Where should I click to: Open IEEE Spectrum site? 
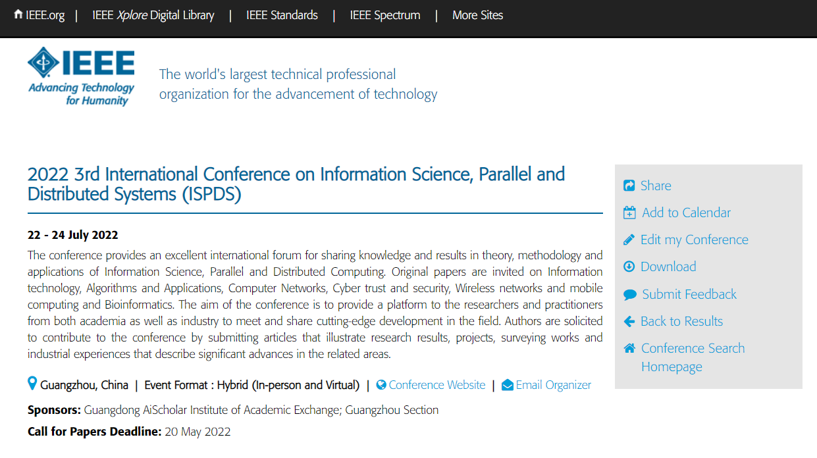[x=385, y=15]
